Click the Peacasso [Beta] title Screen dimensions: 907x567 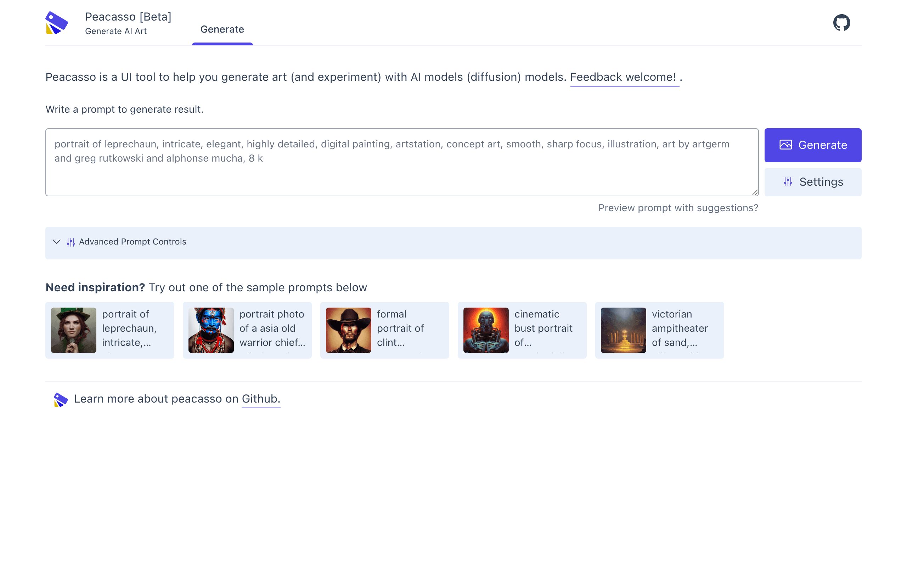[128, 17]
